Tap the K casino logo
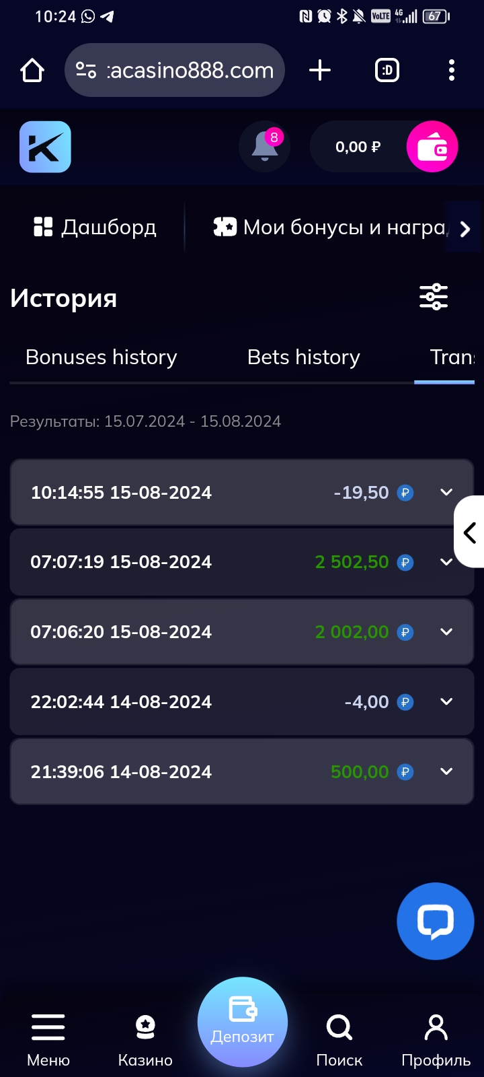 tap(45, 147)
